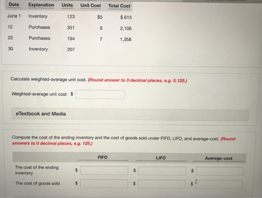
Task: Click the FIFO column heading
Action: point(102,157)
